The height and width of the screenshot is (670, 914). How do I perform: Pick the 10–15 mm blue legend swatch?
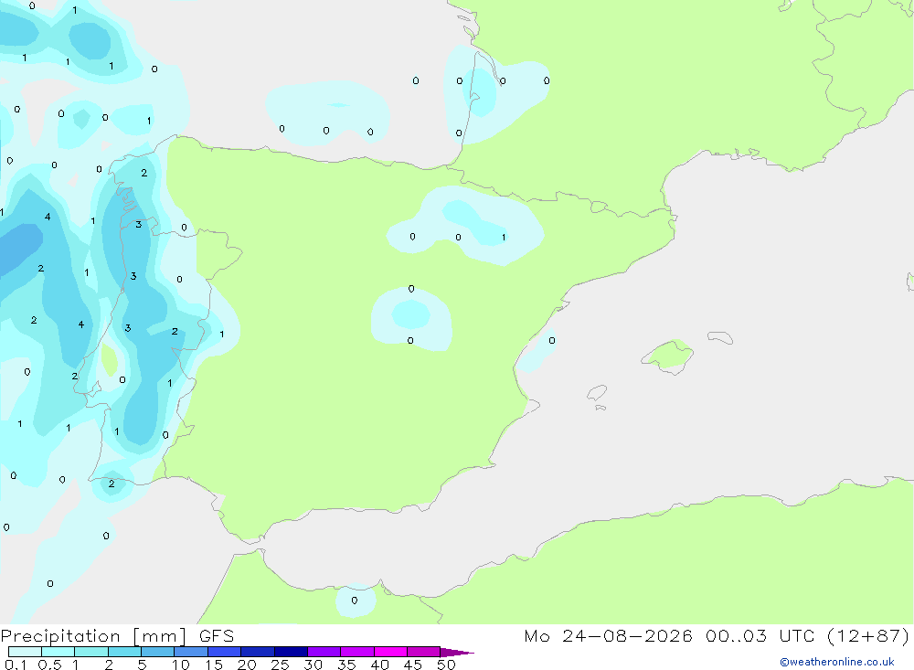pos(191,652)
